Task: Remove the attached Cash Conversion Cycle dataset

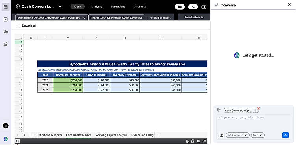Action: click(x=258, y=108)
